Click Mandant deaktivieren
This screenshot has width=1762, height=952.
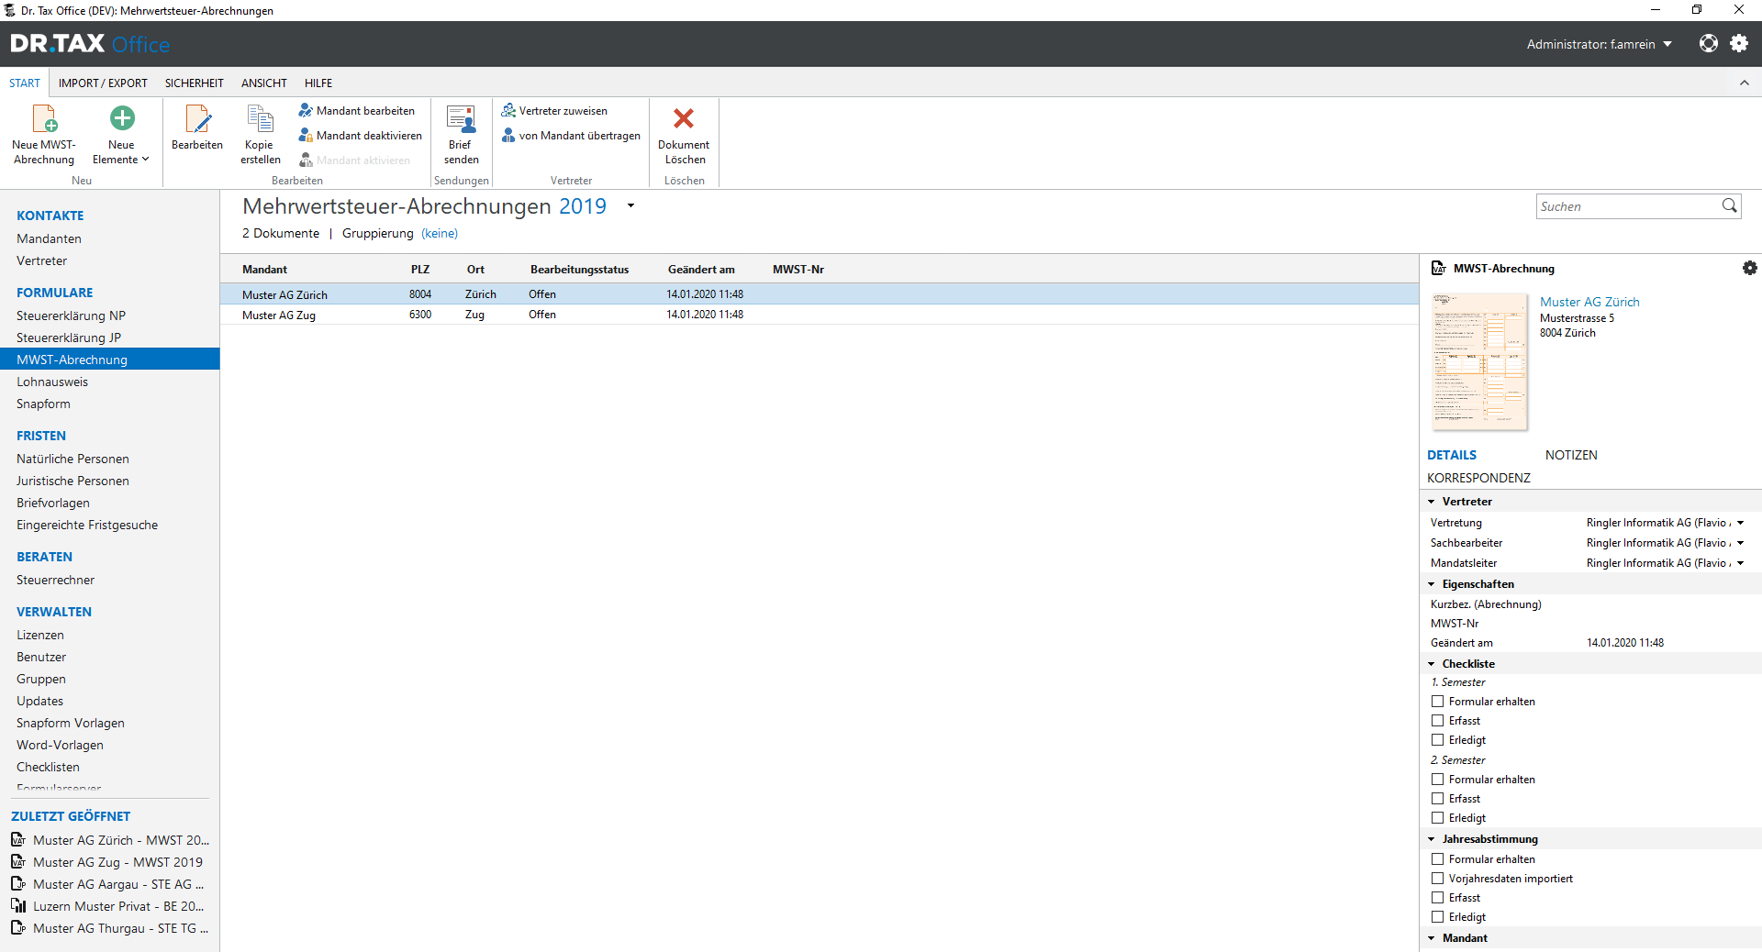click(x=361, y=136)
